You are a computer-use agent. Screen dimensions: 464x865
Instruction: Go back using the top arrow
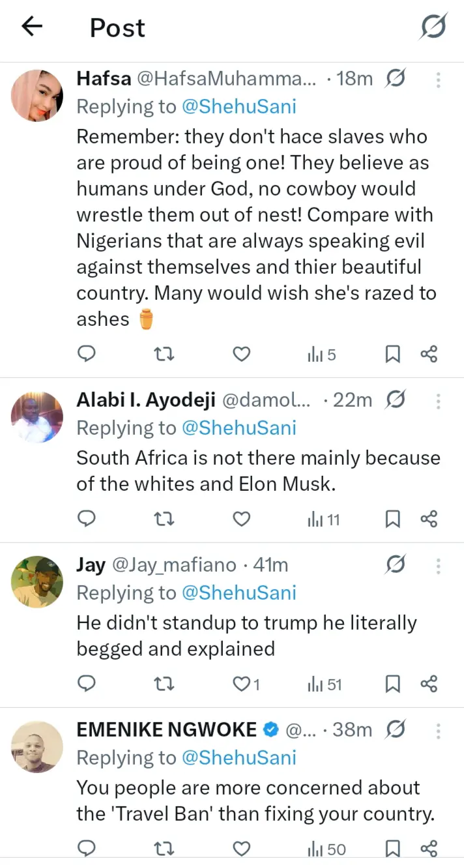coord(31,27)
